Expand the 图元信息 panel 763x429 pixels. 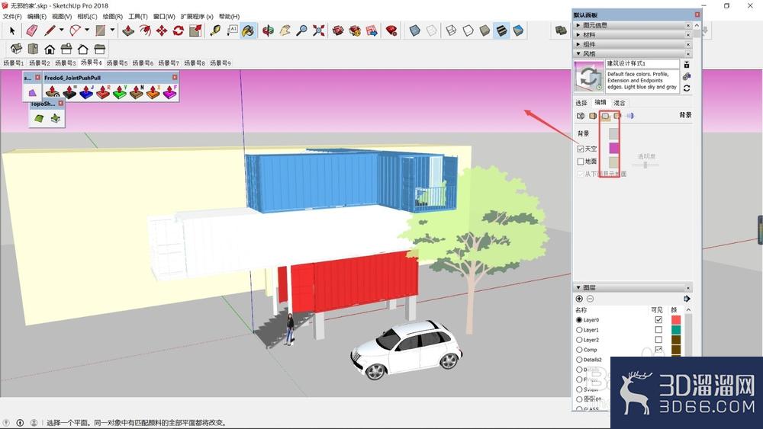tap(633, 25)
